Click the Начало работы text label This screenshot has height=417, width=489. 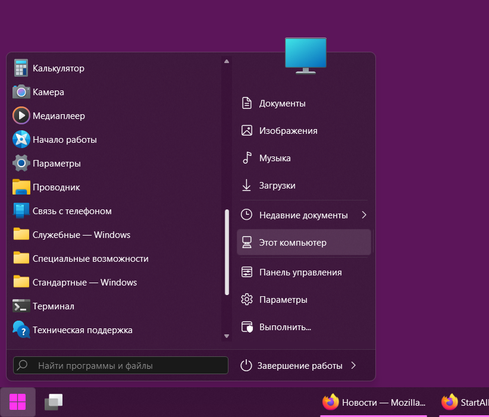pyautogui.click(x=65, y=140)
